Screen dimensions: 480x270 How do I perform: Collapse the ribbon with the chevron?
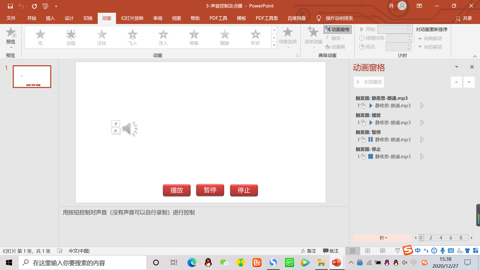pyautogui.click(x=475, y=56)
